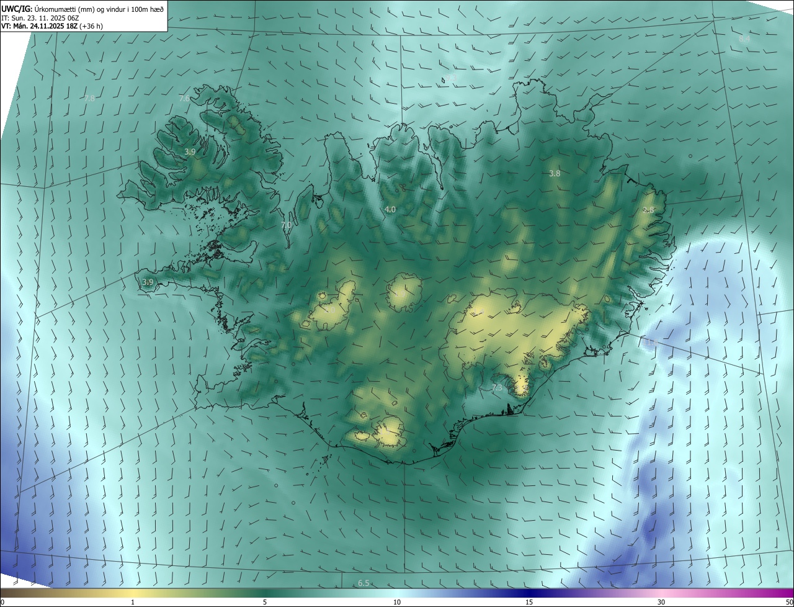Click the colorbar tick label 50
794x607 pixels.
789,602
